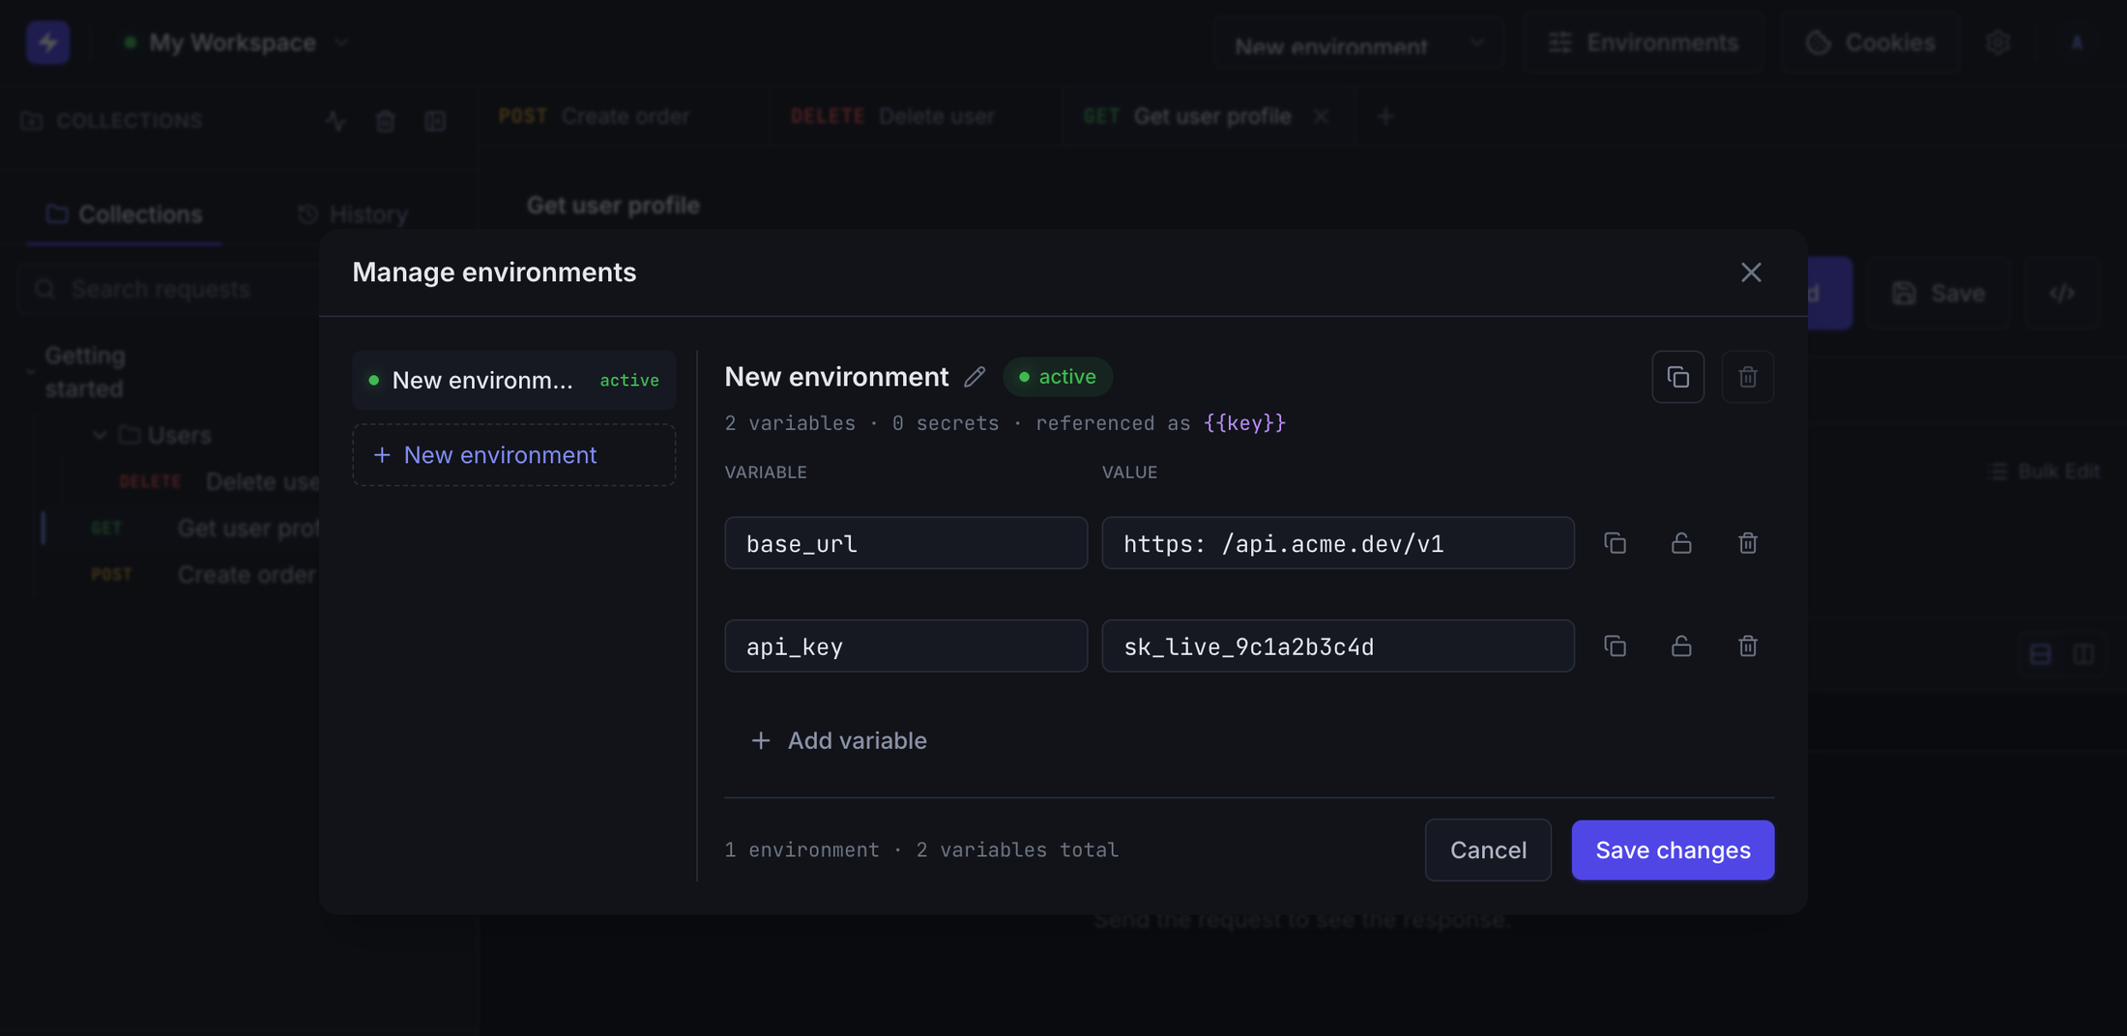Add a new request tab with plus icon
This screenshot has height=1036, width=2127.
[1385, 117]
